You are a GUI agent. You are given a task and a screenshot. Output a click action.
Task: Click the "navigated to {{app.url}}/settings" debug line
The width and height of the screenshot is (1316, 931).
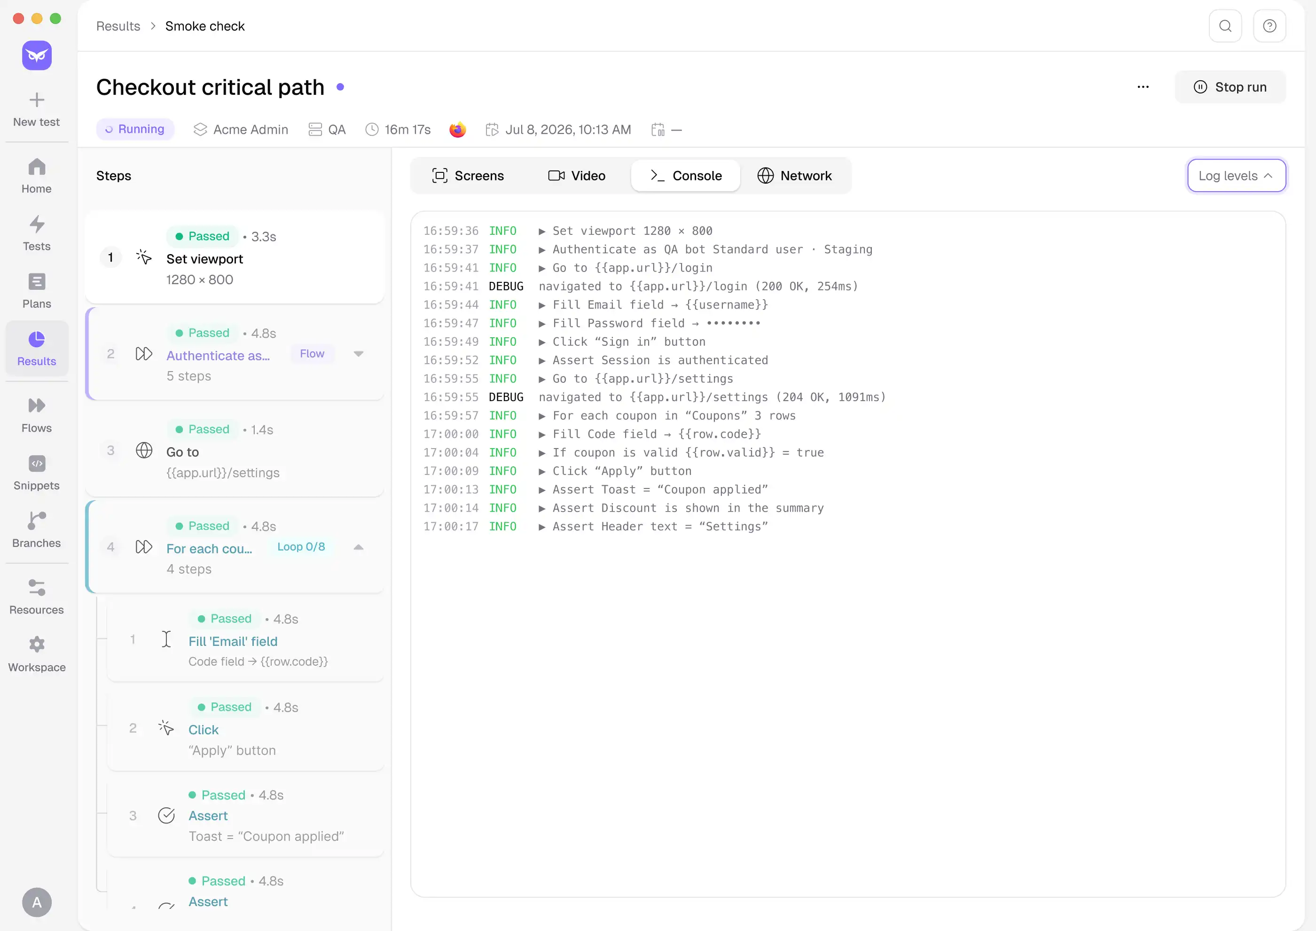pyautogui.click(x=712, y=397)
